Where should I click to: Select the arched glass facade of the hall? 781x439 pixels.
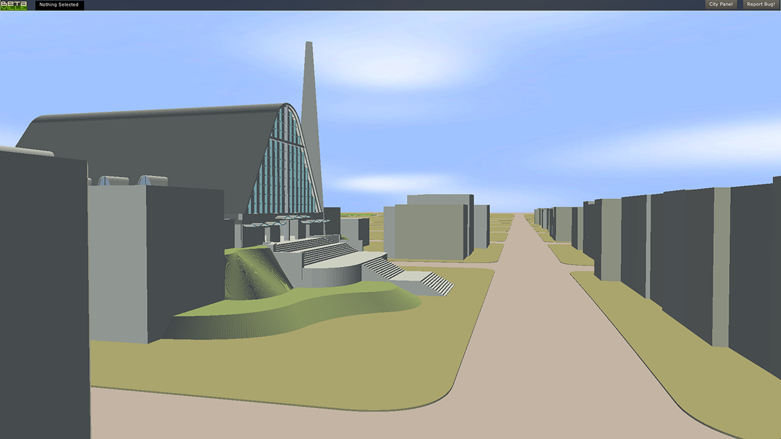[285, 169]
